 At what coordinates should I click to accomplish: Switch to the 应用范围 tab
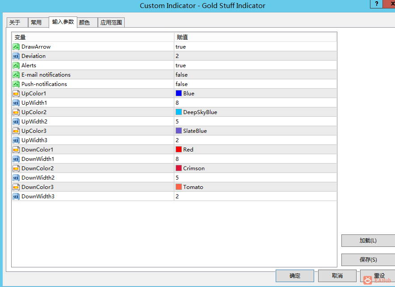tap(111, 23)
